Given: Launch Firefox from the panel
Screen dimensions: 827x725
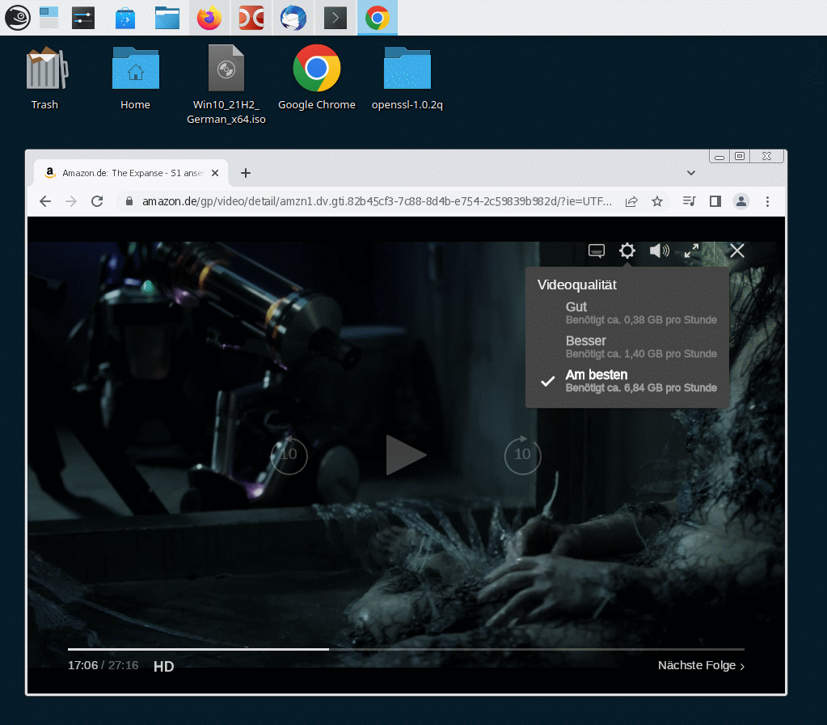Looking at the screenshot, I should (x=209, y=18).
